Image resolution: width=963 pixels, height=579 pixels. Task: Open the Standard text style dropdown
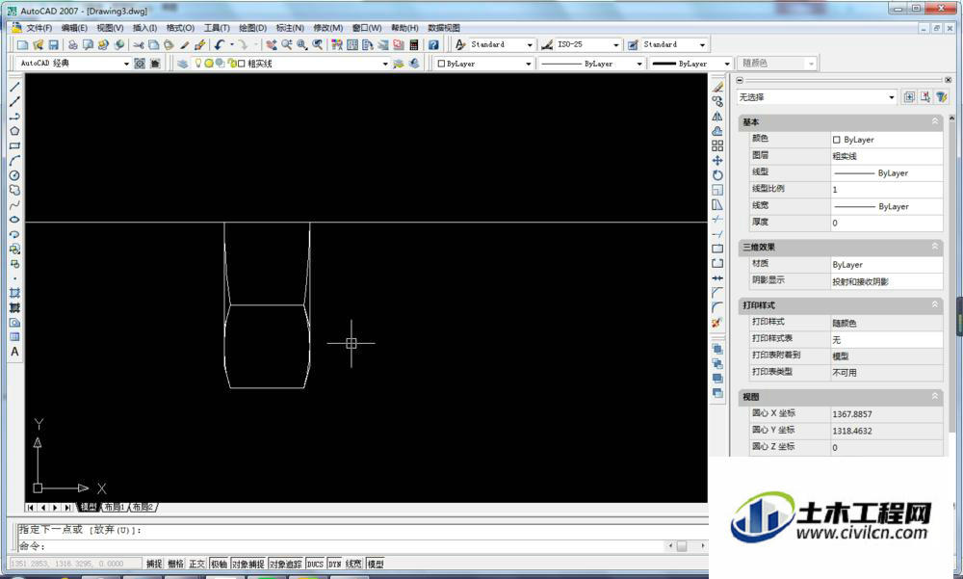point(530,45)
